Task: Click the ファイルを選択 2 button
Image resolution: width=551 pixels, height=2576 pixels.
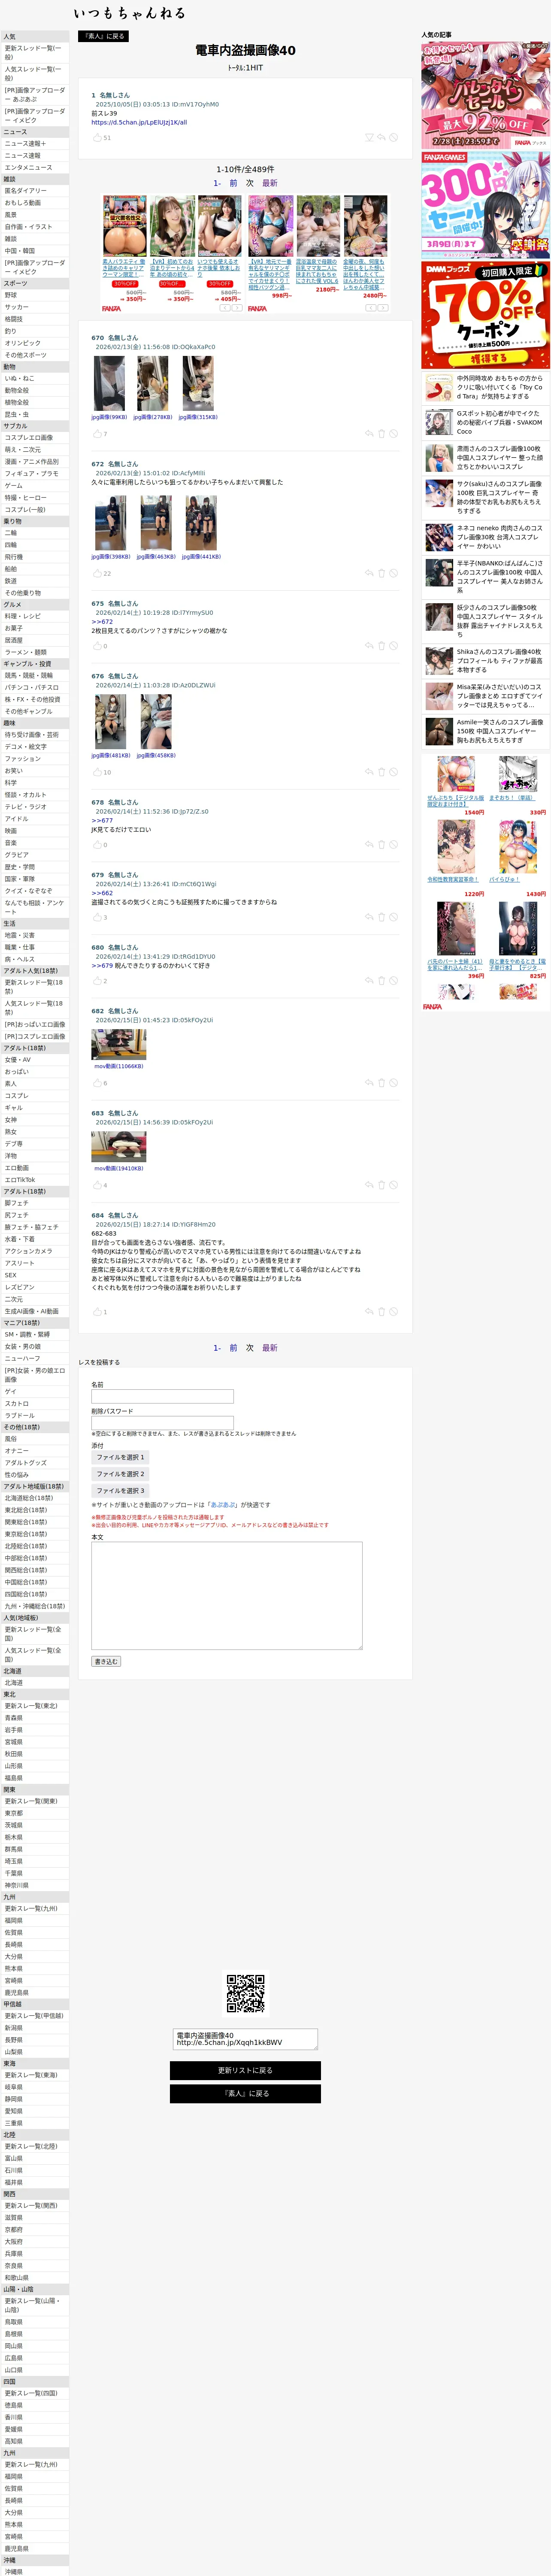Action: 120,1474
